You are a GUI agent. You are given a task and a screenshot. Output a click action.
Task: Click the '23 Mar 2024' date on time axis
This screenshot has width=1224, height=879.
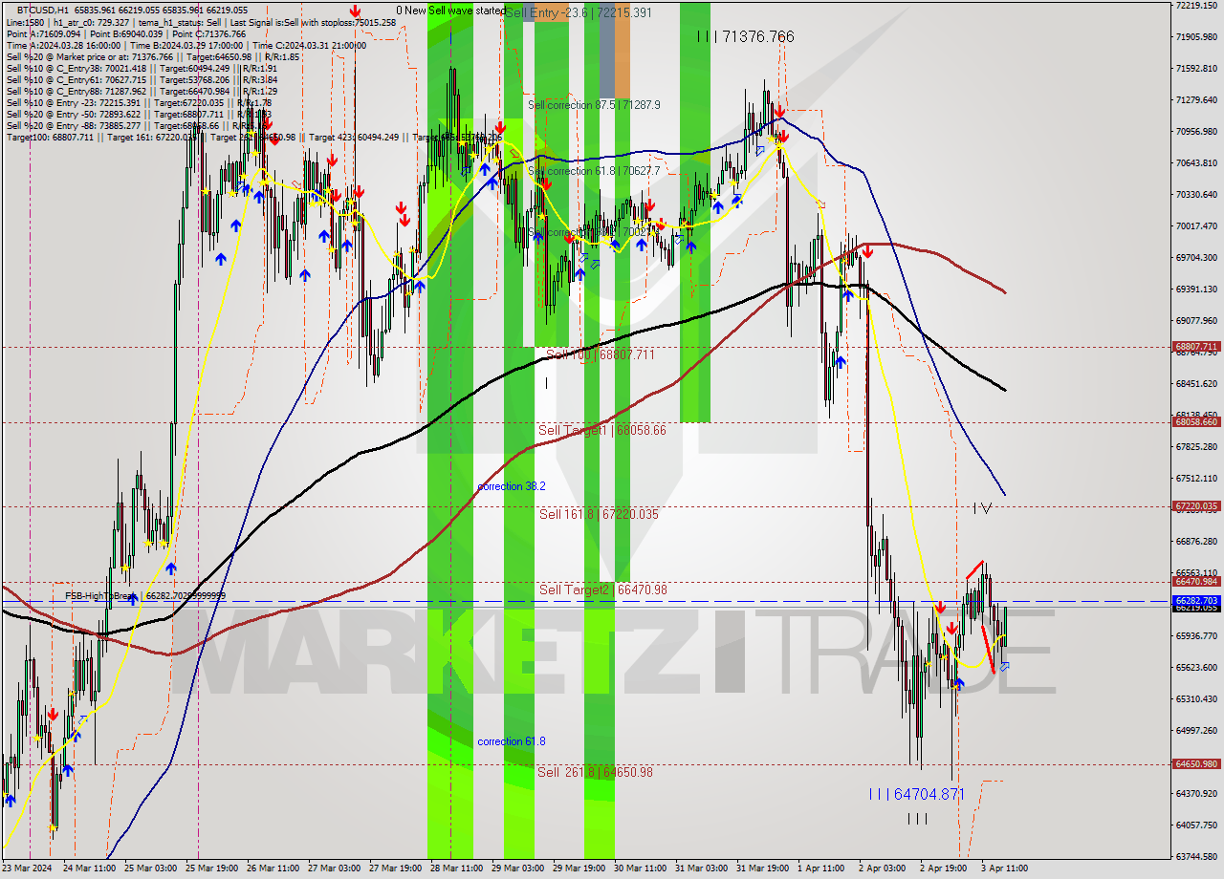tap(28, 868)
